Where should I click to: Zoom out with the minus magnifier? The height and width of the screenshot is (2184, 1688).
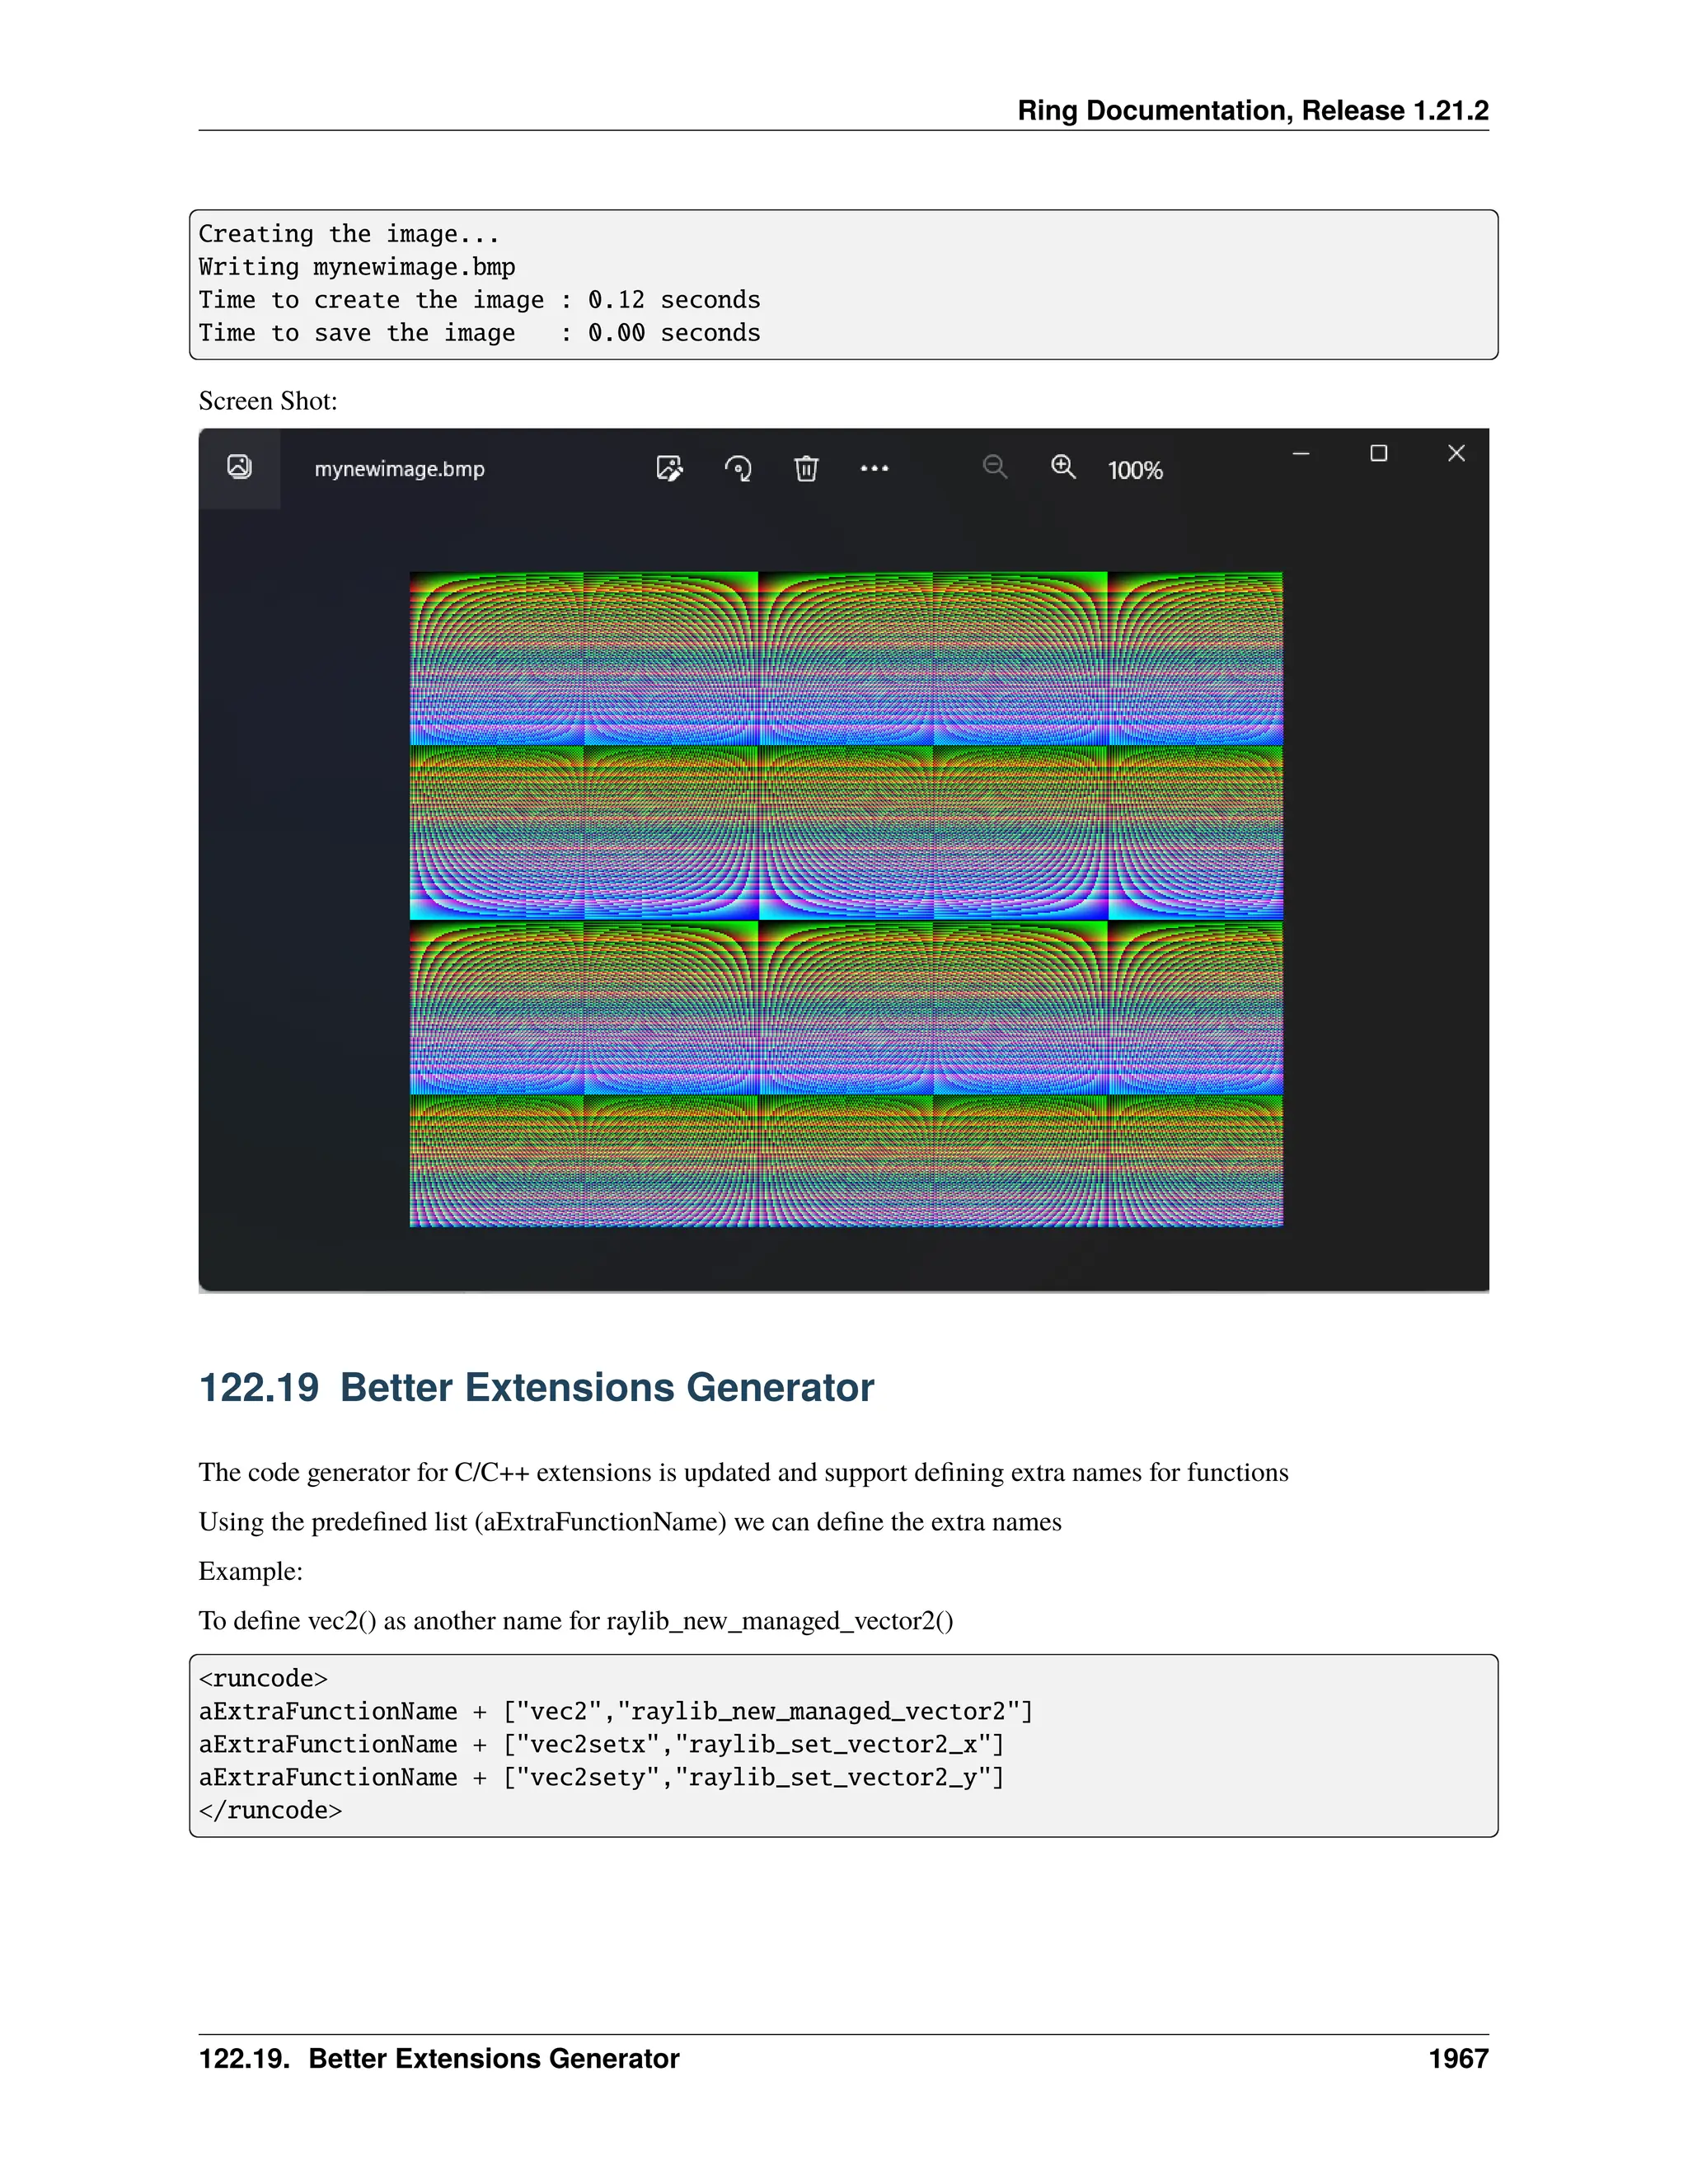pyautogui.click(x=994, y=467)
